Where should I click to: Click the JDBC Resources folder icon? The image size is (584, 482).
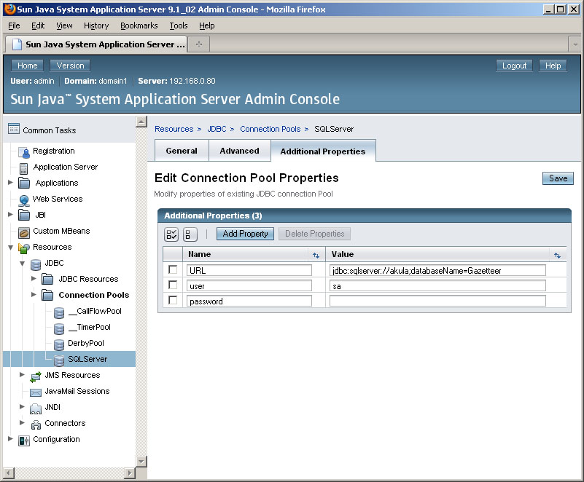(47, 279)
